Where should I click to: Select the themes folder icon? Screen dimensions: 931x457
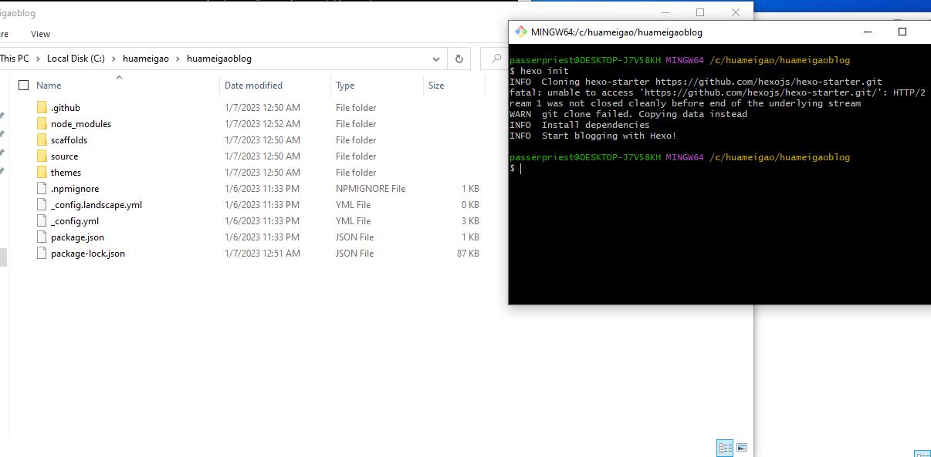[x=42, y=173]
